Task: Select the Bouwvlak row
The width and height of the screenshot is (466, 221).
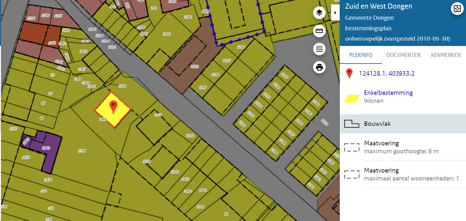Action: (403, 124)
